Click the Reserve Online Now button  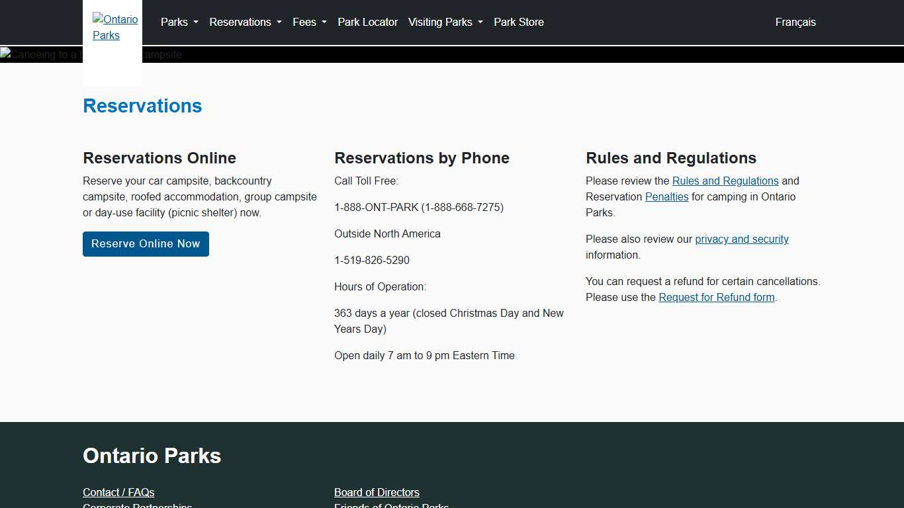coord(146,243)
